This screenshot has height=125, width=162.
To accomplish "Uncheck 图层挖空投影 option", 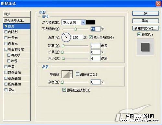I will 64,90.
